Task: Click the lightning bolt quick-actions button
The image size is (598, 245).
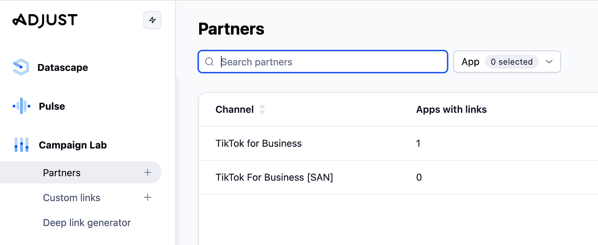Action: point(152,20)
